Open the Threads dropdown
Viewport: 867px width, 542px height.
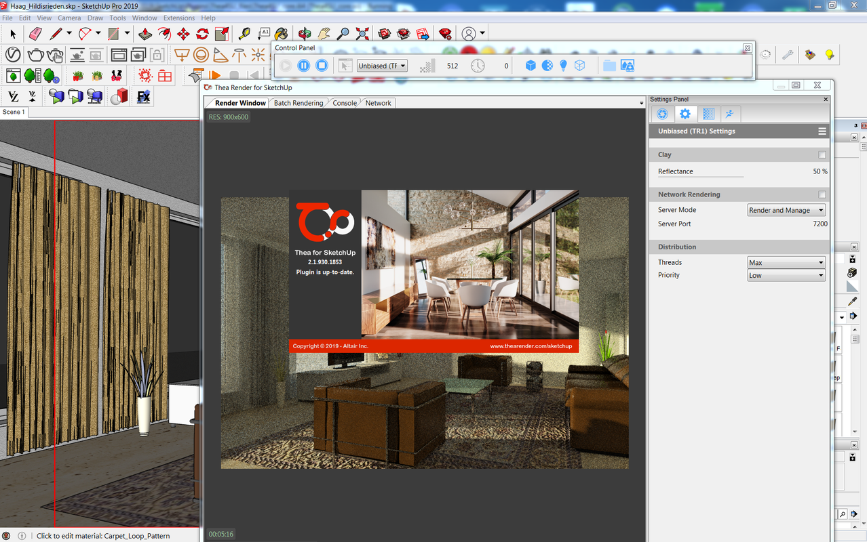click(786, 262)
